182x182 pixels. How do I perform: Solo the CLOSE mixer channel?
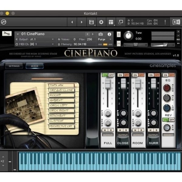click(126, 130)
